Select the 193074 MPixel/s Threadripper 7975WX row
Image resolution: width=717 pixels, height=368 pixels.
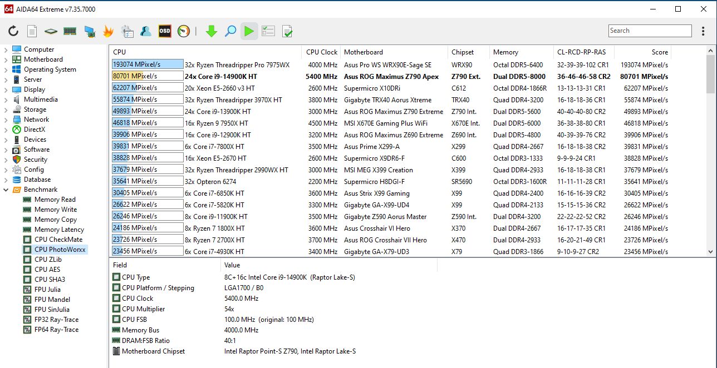[390, 64]
